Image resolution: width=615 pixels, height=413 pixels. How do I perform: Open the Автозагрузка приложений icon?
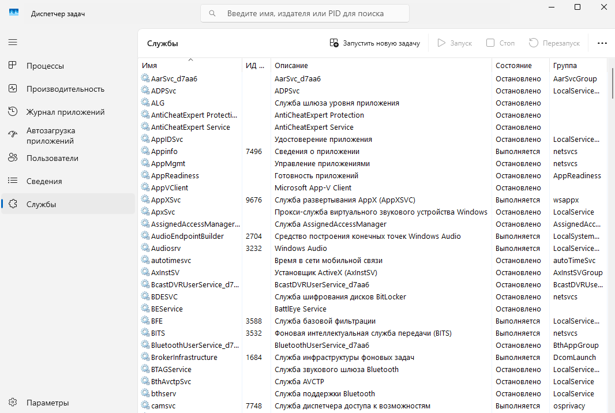point(13,134)
